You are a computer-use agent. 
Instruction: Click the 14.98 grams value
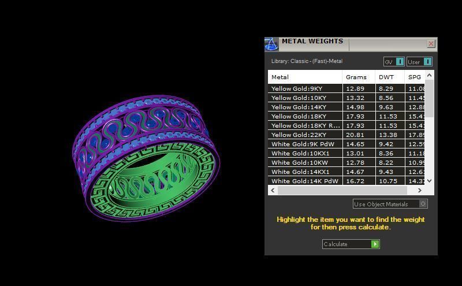[355, 107]
